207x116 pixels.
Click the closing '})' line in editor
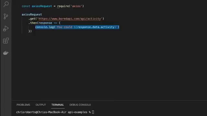(x=30, y=31)
